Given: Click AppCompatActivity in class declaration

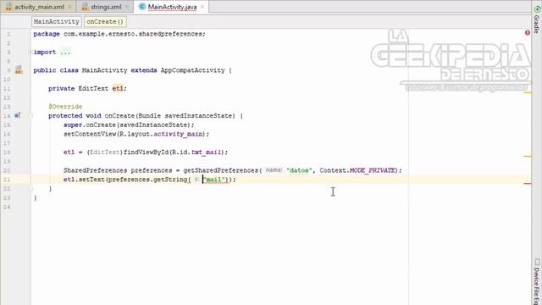Looking at the screenshot, I should click(192, 70).
